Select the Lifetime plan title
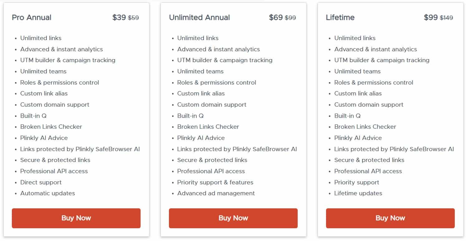 [340, 18]
